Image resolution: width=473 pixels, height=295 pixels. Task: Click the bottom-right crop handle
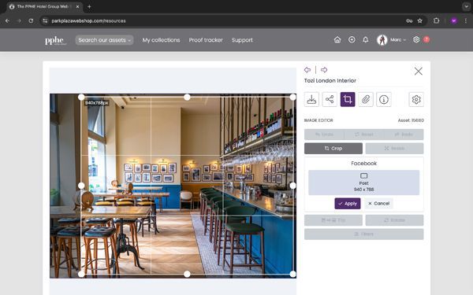pos(293,274)
